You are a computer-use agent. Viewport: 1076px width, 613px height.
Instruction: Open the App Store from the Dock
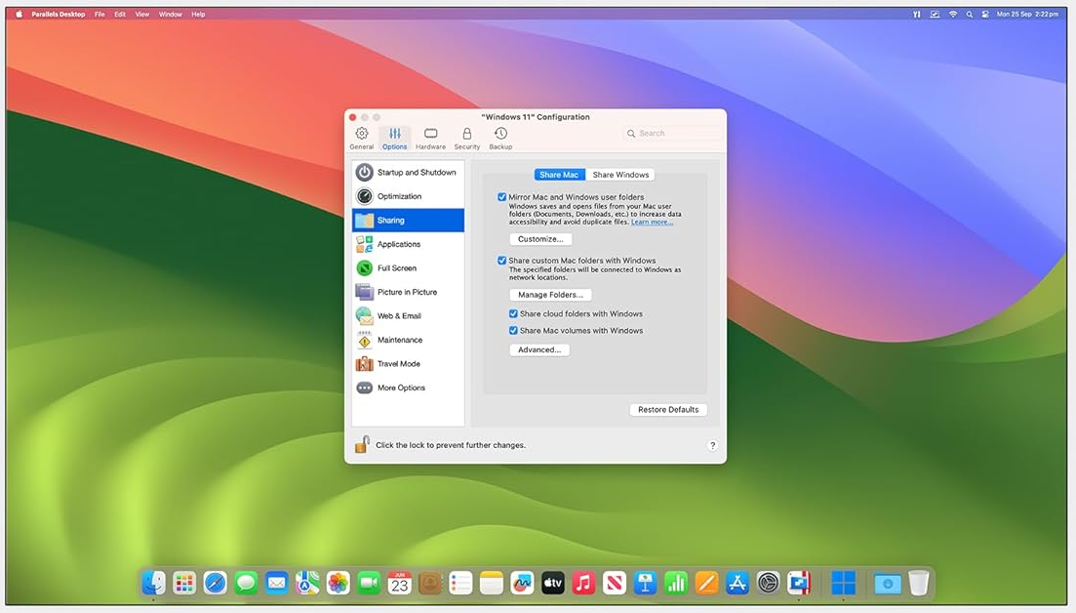pos(737,583)
